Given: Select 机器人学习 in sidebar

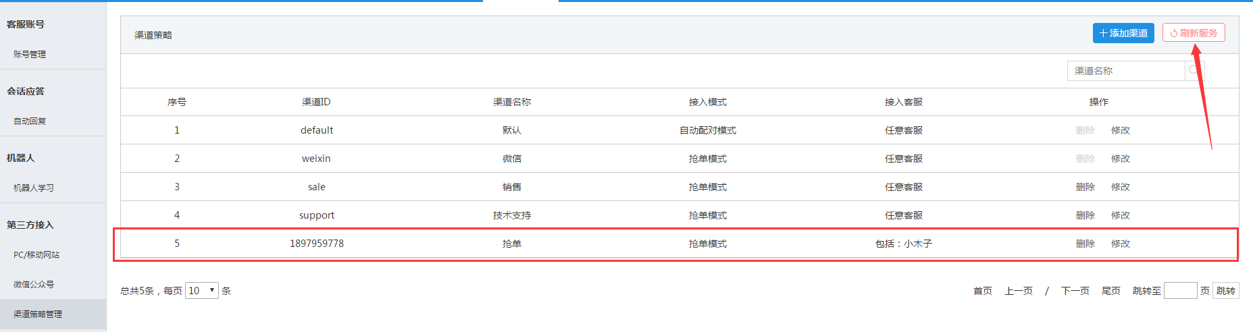Looking at the screenshot, I should (x=34, y=188).
